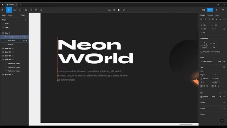
Task: Open the Page 2 page dropdown in Layers header
Action: [x=23, y=15]
